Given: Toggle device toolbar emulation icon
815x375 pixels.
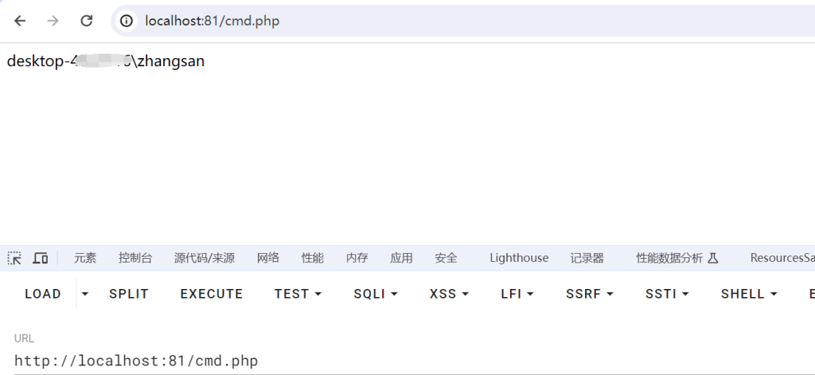Looking at the screenshot, I should pos(41,258).
